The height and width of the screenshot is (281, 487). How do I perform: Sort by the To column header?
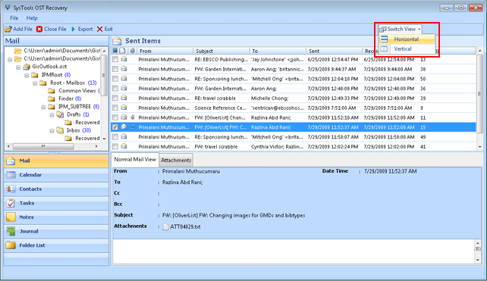pos(278,51)
